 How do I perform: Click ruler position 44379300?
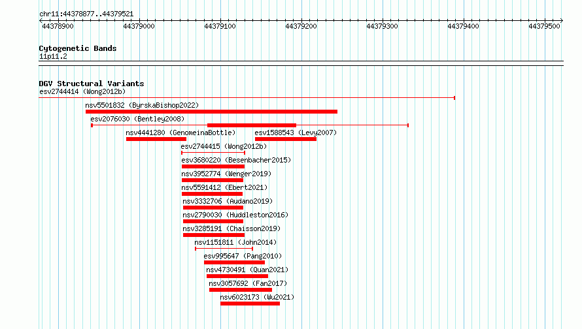[383, 26]
